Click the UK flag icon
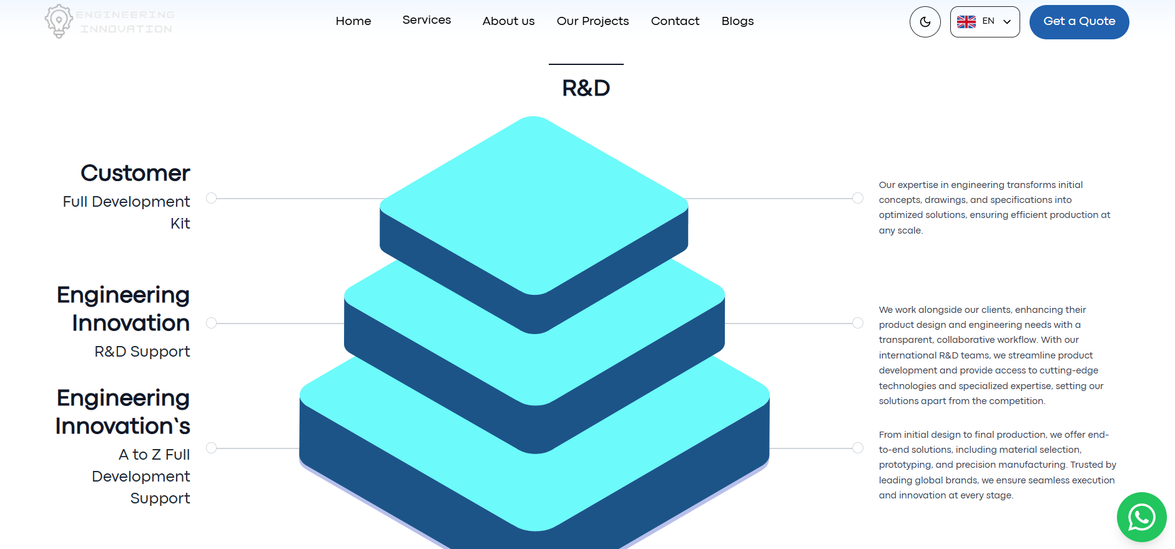1175x549 pixels. click(966, 22)
